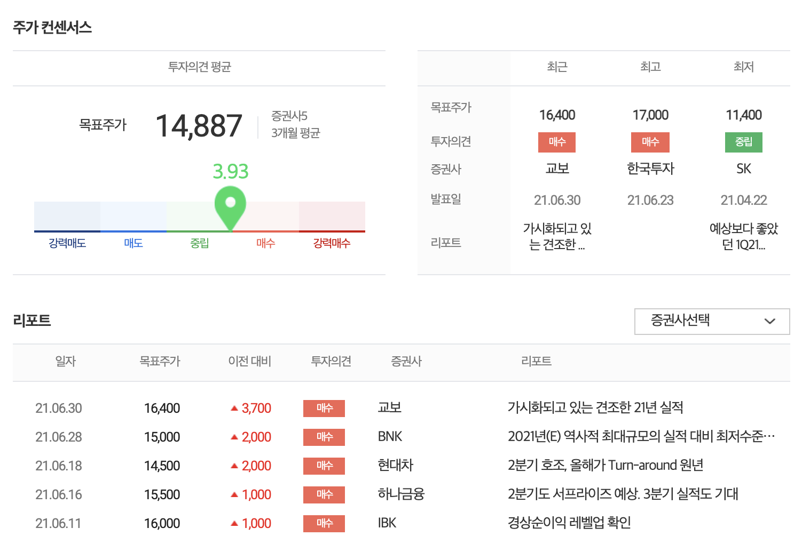Screen dimensions: 802x544
Task: Open the 증권사선택 dropdown
Action: tap(712, 321)
